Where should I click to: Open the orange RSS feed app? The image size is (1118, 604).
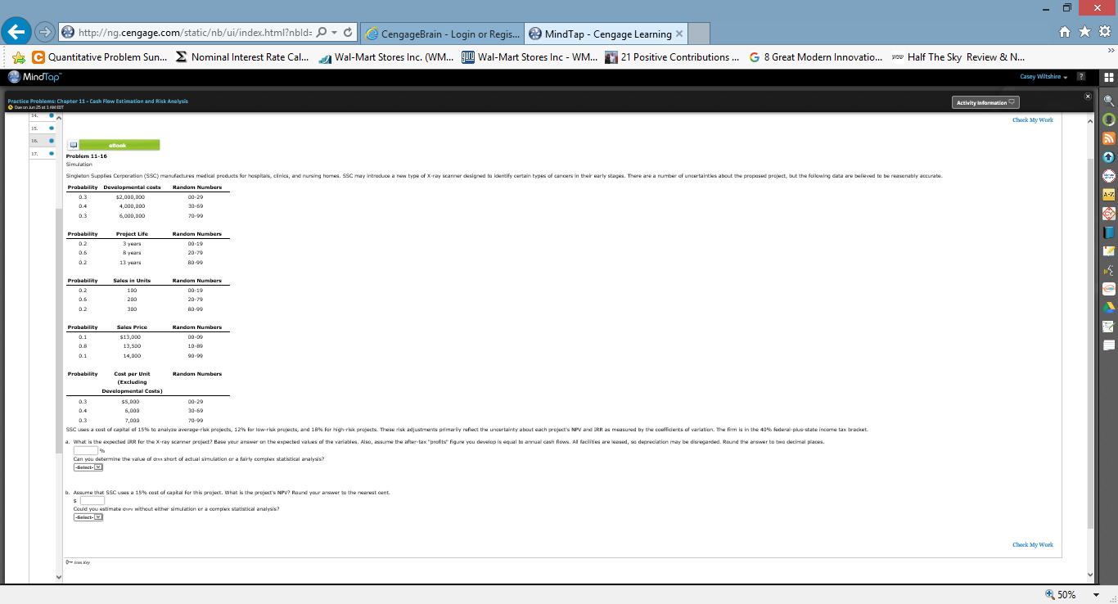[x=1109, y=138]
